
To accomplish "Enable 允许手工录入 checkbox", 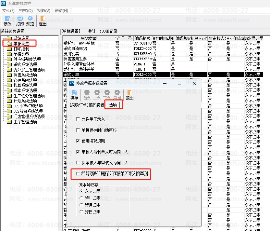I will point(78,119).
